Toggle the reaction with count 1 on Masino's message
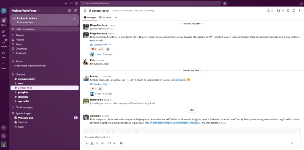Image resolution: width=304 pixels, height=150 pixels. point(94,89)
